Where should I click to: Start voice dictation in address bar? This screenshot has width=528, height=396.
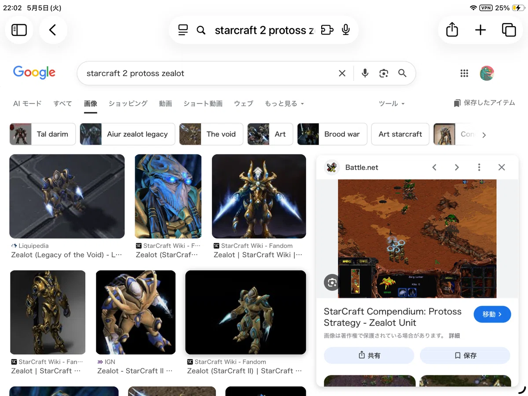(346, 30)
